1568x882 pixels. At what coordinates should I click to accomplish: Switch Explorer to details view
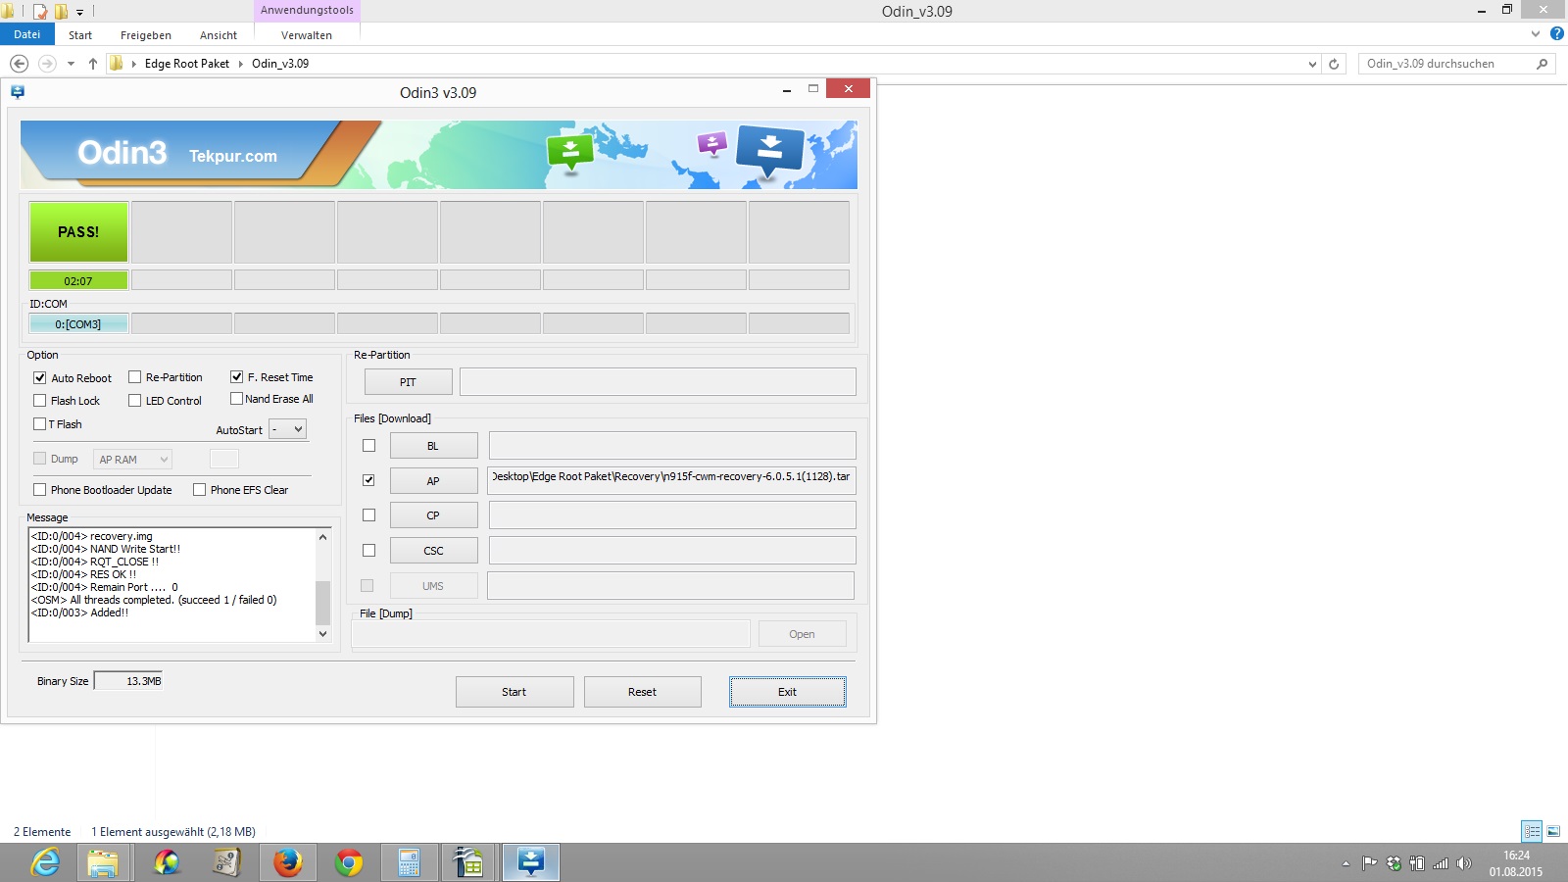[1532, 831]
